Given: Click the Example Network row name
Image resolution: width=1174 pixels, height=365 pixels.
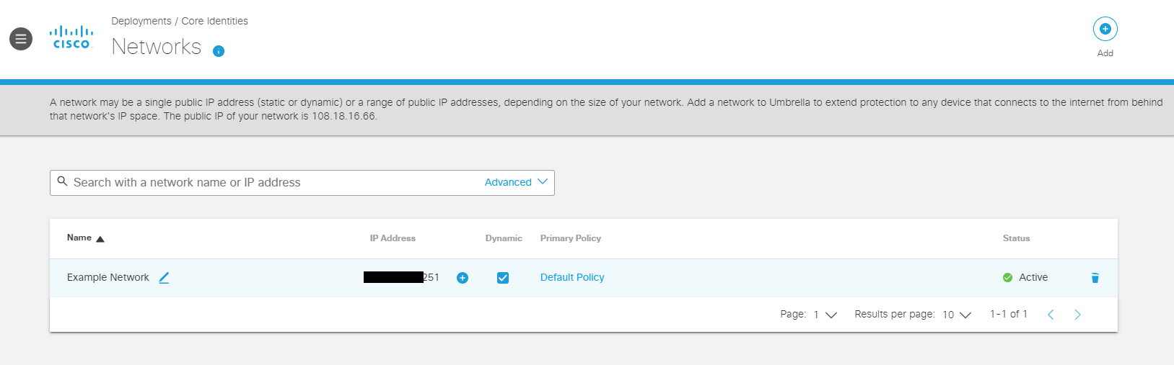Looking at the screenshot, I should (108, 277).
